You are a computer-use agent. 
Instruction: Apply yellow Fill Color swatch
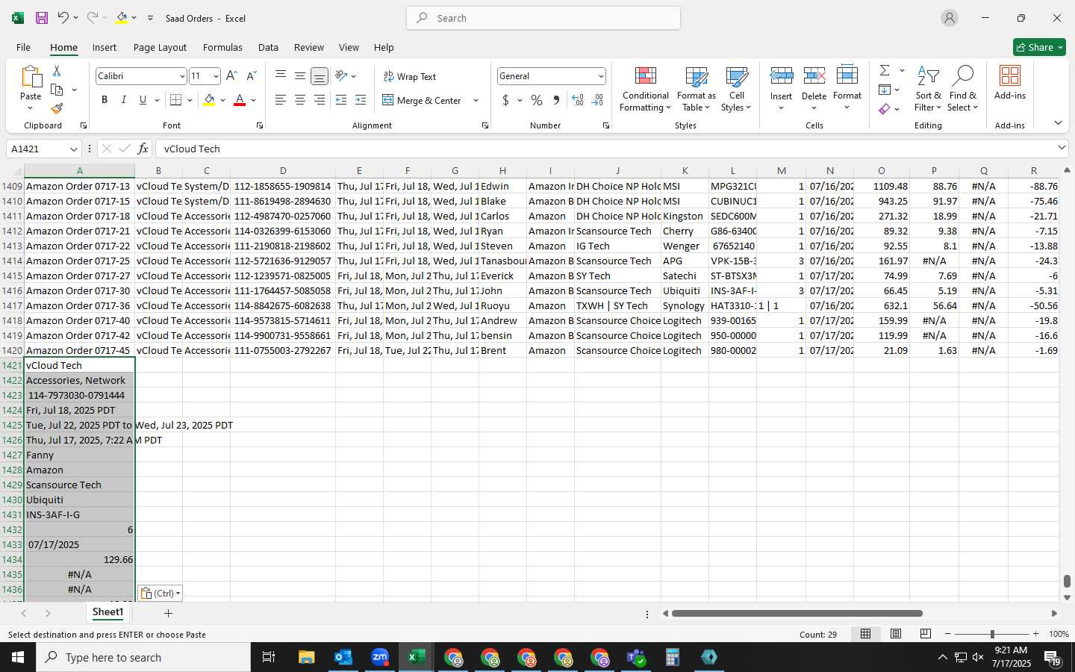(209, 100)
